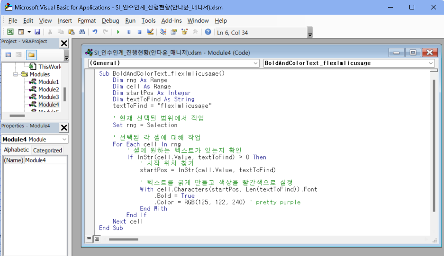444x256 pixels.
Task: Click the Paste clipboard icon
Action: pyautogui.click(x=72, y=32)
